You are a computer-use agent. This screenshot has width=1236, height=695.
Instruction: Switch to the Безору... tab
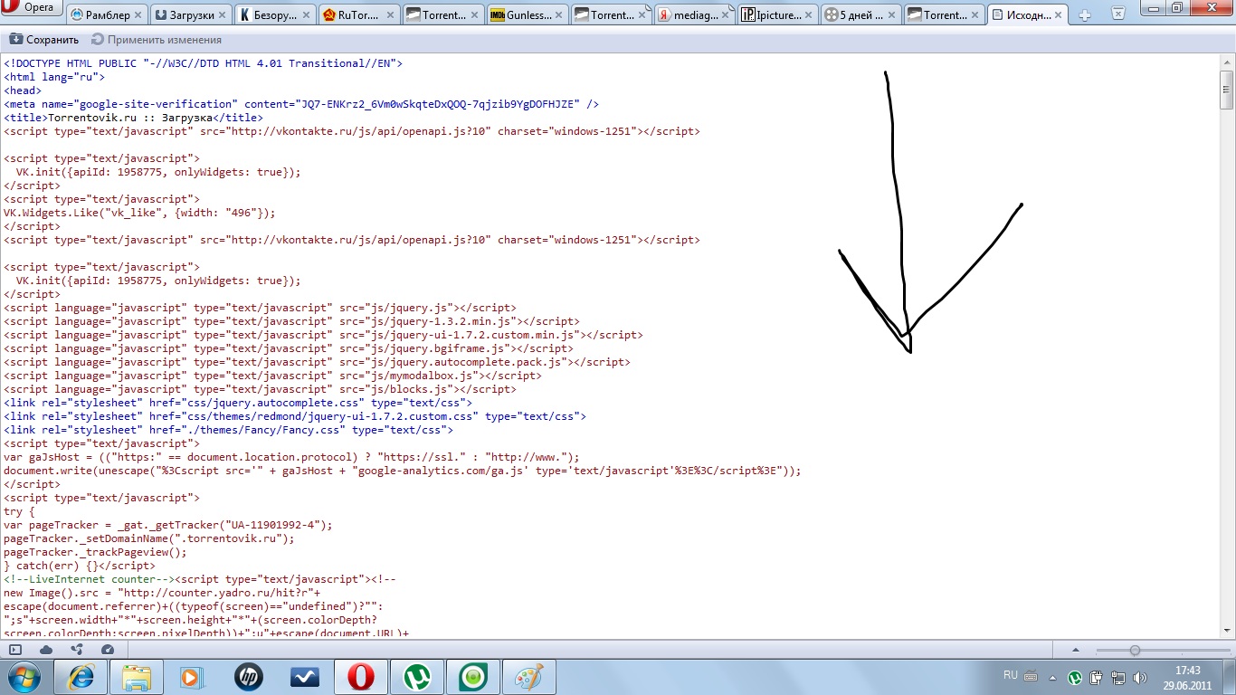click(273, 14)
